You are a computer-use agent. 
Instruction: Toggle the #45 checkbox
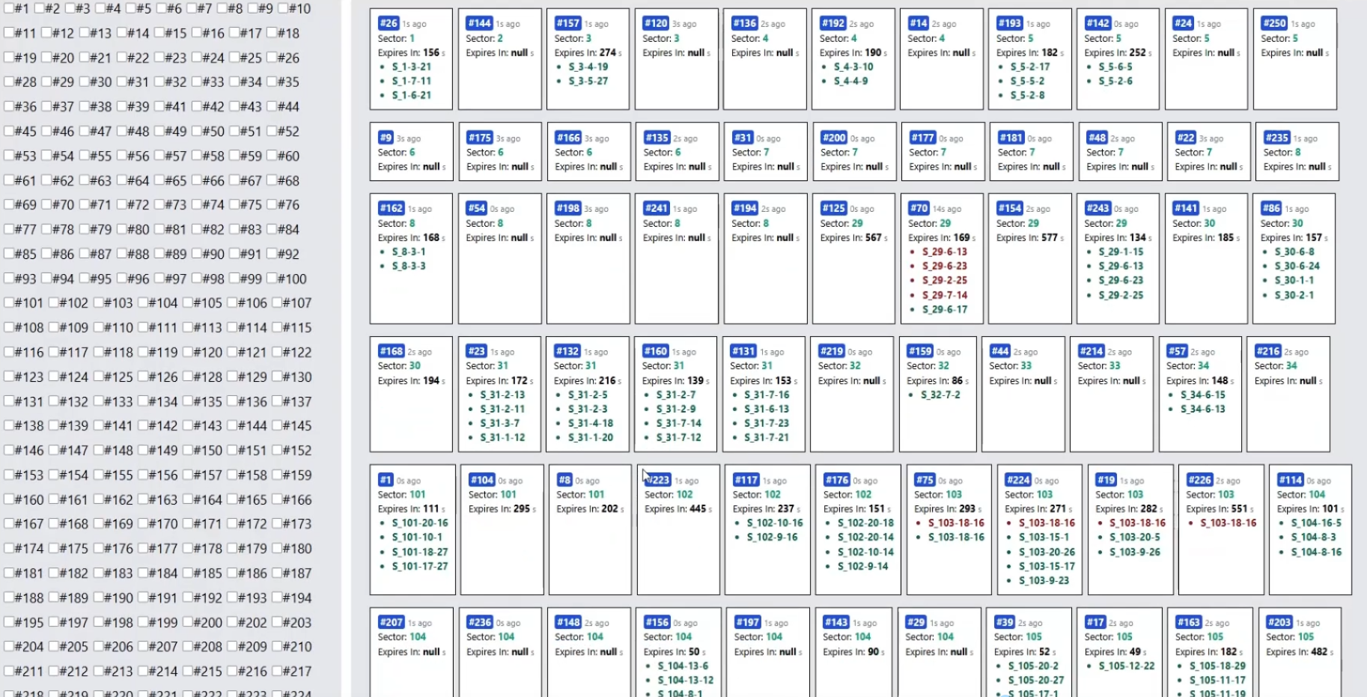tap(9, 131)
